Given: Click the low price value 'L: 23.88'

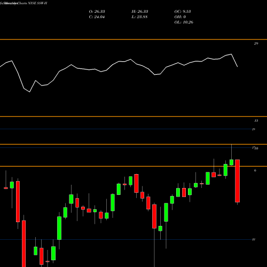Looking at the screenshot, I should pos(139,17).
